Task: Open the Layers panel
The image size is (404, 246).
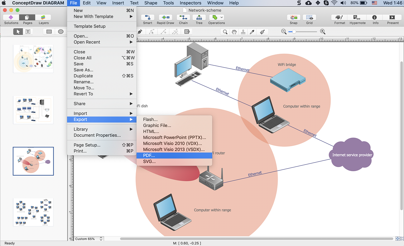Action: (44, 18)
